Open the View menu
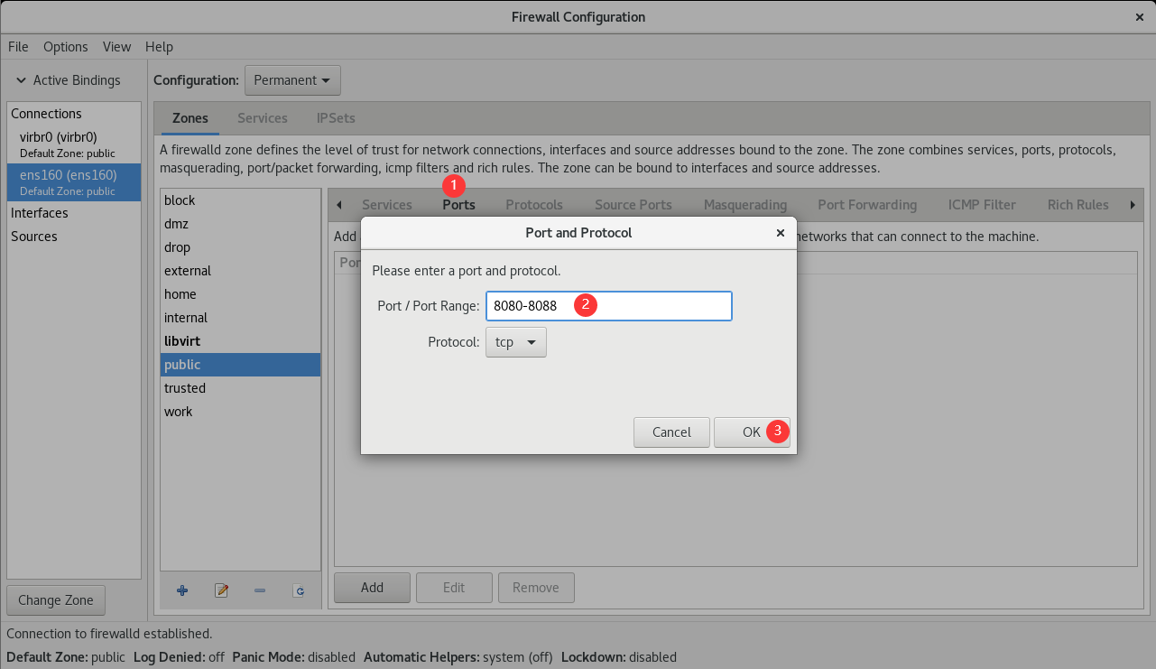The height and width of the screenshot is (669, 1156). coord(116,47)
